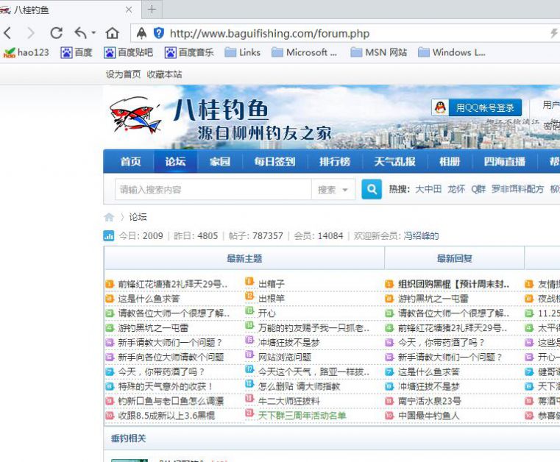The height and width of the screenshot is (462, 560).
Task: Select the 排行榜 navigation item
Action: click(335, 162)
